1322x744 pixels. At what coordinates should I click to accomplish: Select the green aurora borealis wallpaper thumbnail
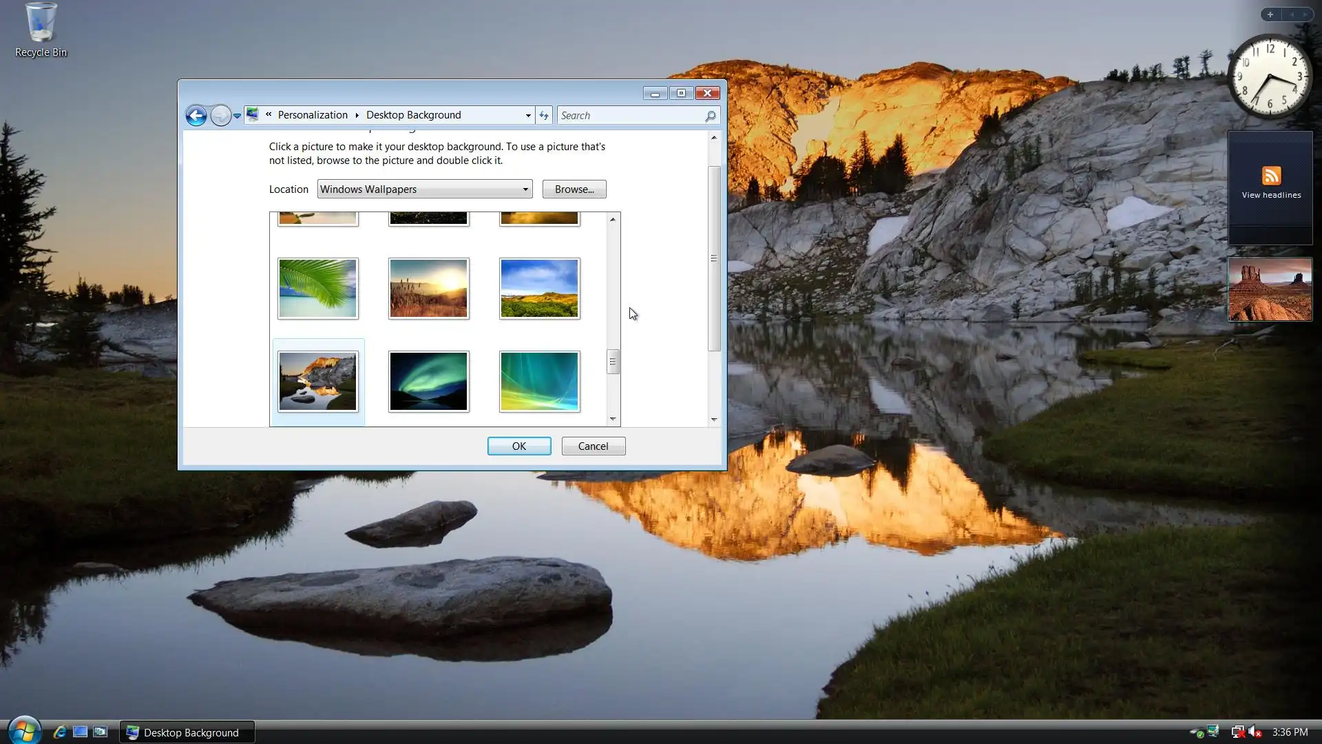click(428, 382)
